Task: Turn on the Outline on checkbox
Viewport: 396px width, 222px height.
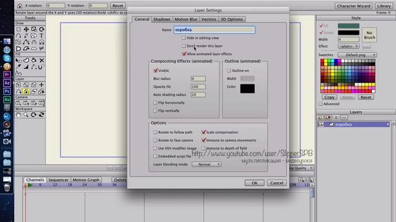Action: pos(229,70)
